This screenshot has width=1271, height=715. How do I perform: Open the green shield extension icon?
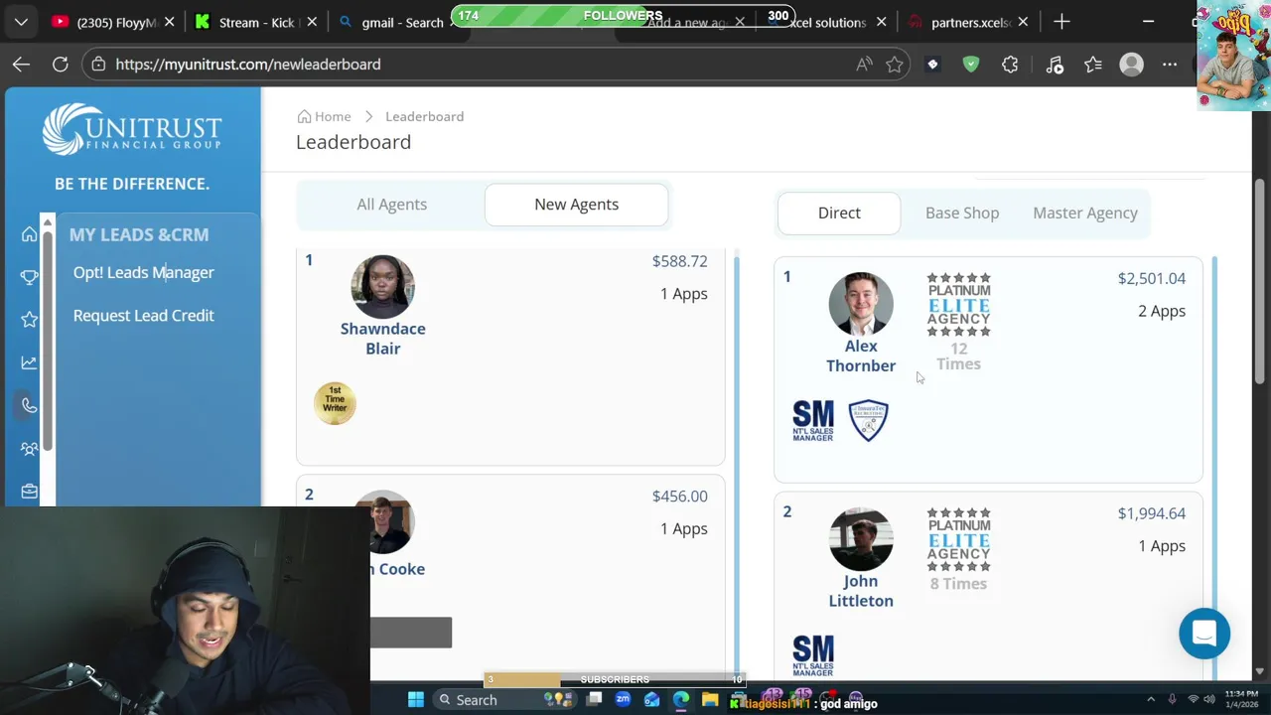(x=971, y=65)
